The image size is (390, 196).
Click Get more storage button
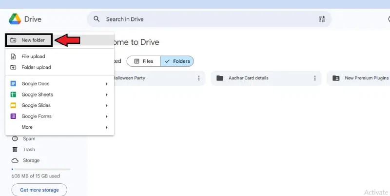click(x=39, y=190)
